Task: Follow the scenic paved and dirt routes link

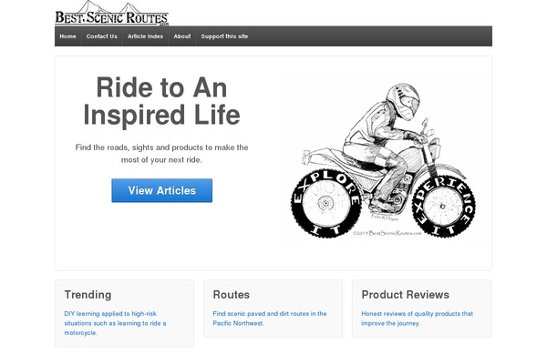Action: pyautogui.click(x=270, y=318)
